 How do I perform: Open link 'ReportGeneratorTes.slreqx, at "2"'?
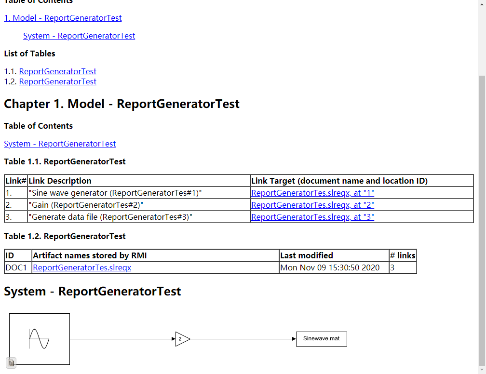312,205
